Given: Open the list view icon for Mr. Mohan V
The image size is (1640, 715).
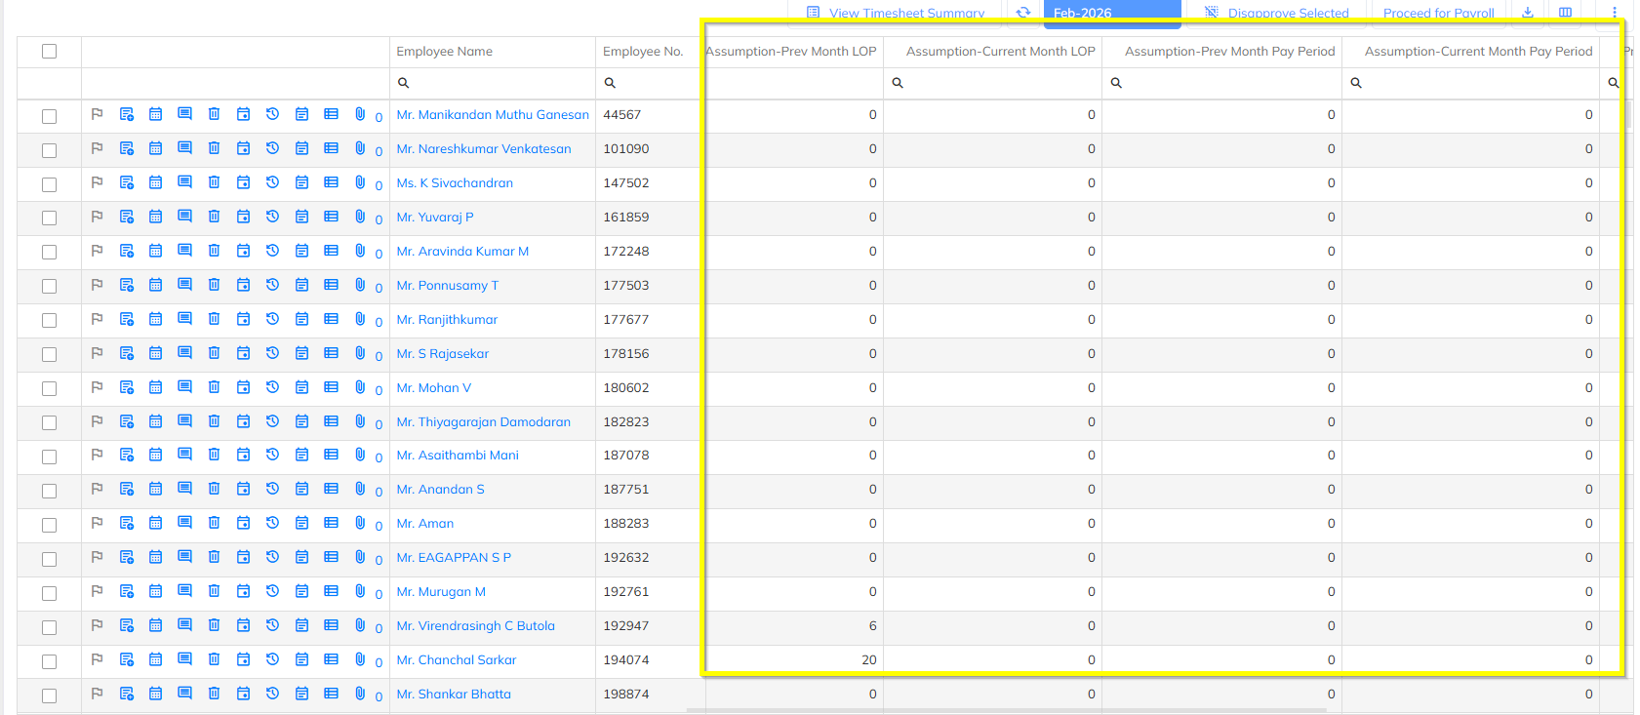Looking at the screenshot, I should (x=331, y=387).
